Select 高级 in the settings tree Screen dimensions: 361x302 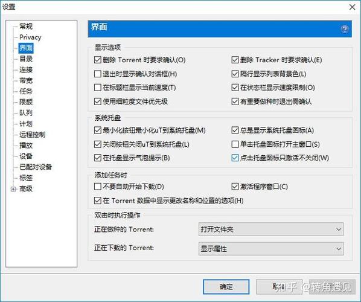pos(26,189)
